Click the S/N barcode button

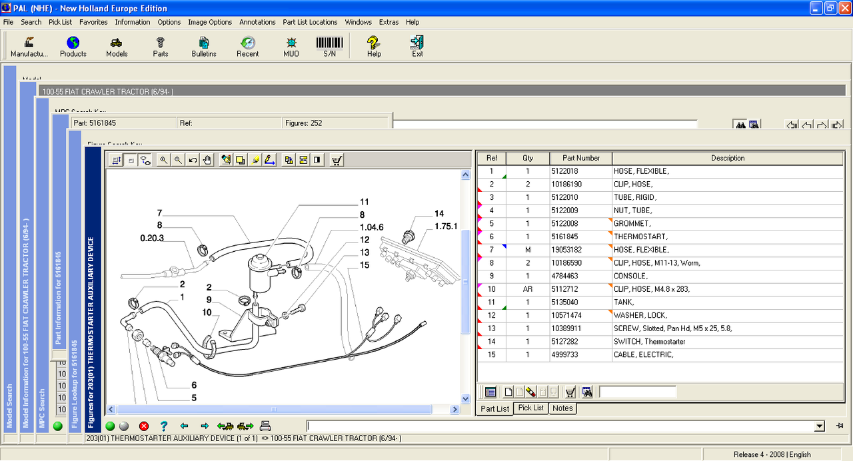coord(329,47)
